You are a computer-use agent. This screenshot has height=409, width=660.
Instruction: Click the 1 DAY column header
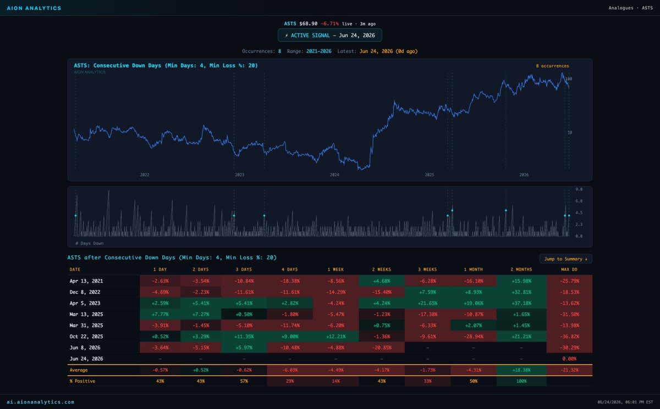coord(159,270)
